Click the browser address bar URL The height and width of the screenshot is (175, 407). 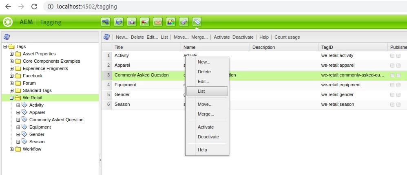click(87, 7)
